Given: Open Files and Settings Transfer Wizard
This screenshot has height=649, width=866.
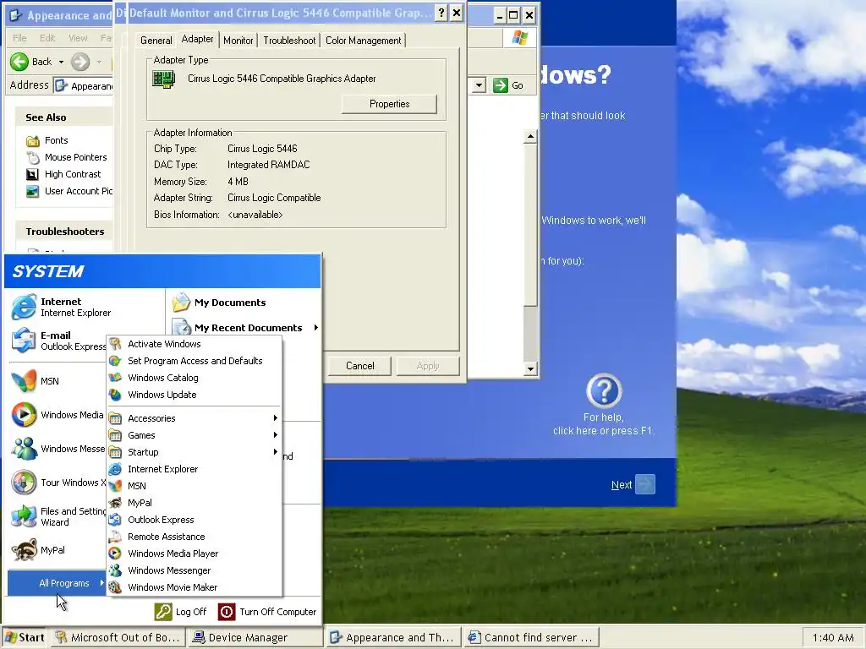Looking at the screenshot, I should (x=58, y=516).
